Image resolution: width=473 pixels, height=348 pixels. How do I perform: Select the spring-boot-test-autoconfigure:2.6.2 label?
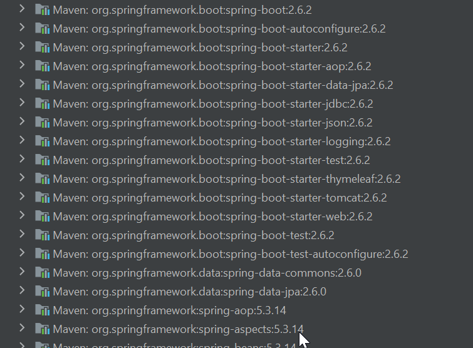click(231, 254)
